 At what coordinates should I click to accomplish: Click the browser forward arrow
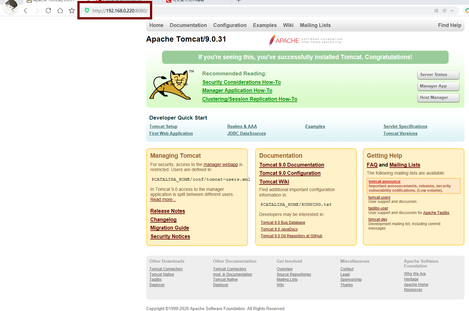click(x=37, y=11)
